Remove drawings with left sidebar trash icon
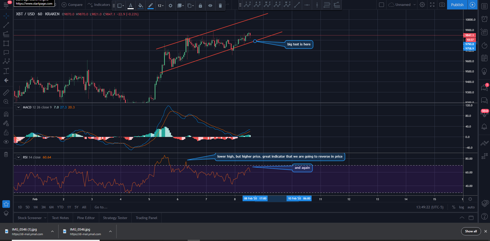490x241 pixels. tap(6, 154)
